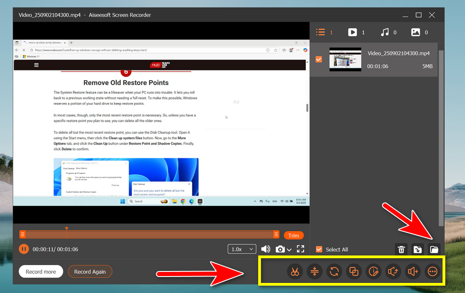Click the orange trim timeline bar

point(149,235)
